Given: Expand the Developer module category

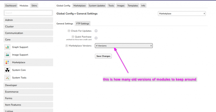Looking at the screenshot, I should pyautogui.click(x=28, y=85).
